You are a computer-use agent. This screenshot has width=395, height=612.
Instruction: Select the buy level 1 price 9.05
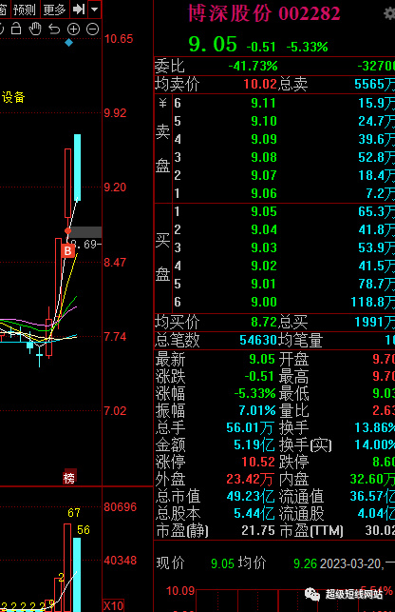(264, 211)
